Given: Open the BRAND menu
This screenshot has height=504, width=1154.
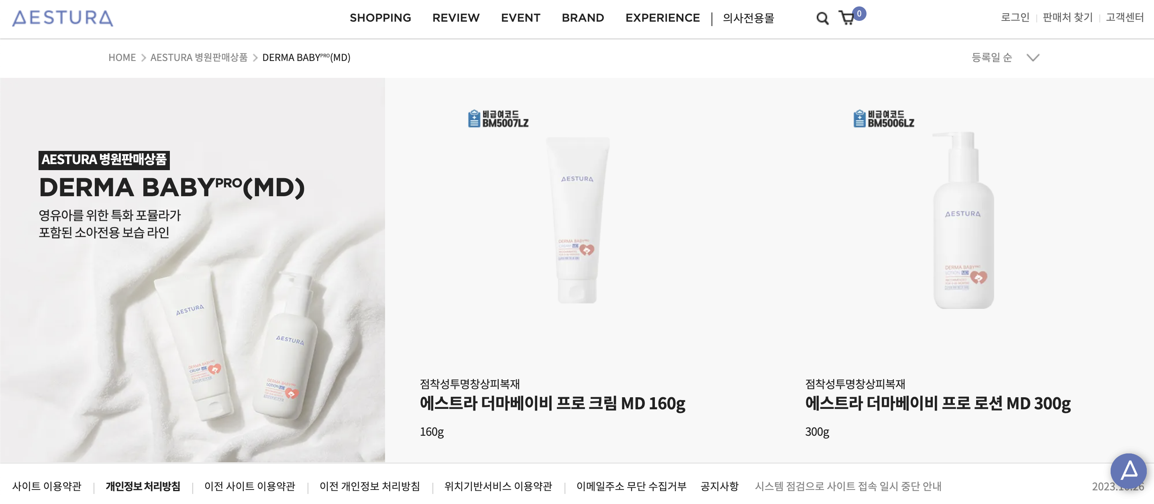Looking at the screenshot, I should (x=583, y=18).
